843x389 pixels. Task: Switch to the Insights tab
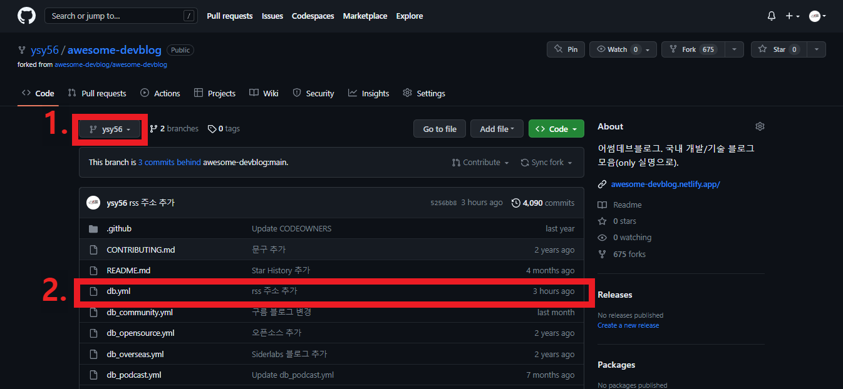(369, 93)
